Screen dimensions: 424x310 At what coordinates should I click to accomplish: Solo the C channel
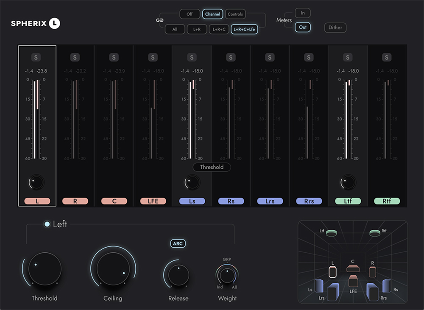[114, 57]
